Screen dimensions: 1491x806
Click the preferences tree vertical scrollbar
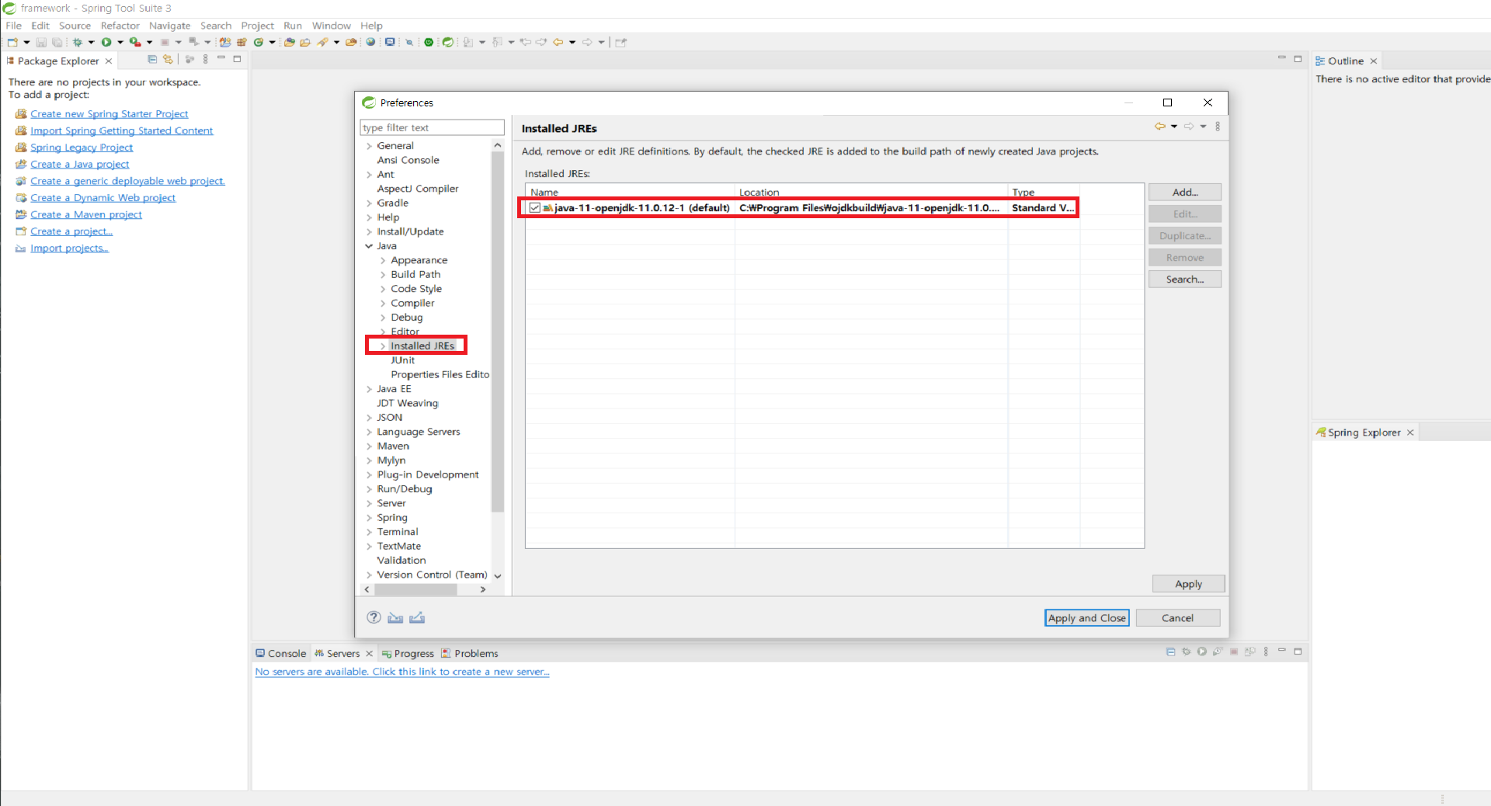pos(498,331)
